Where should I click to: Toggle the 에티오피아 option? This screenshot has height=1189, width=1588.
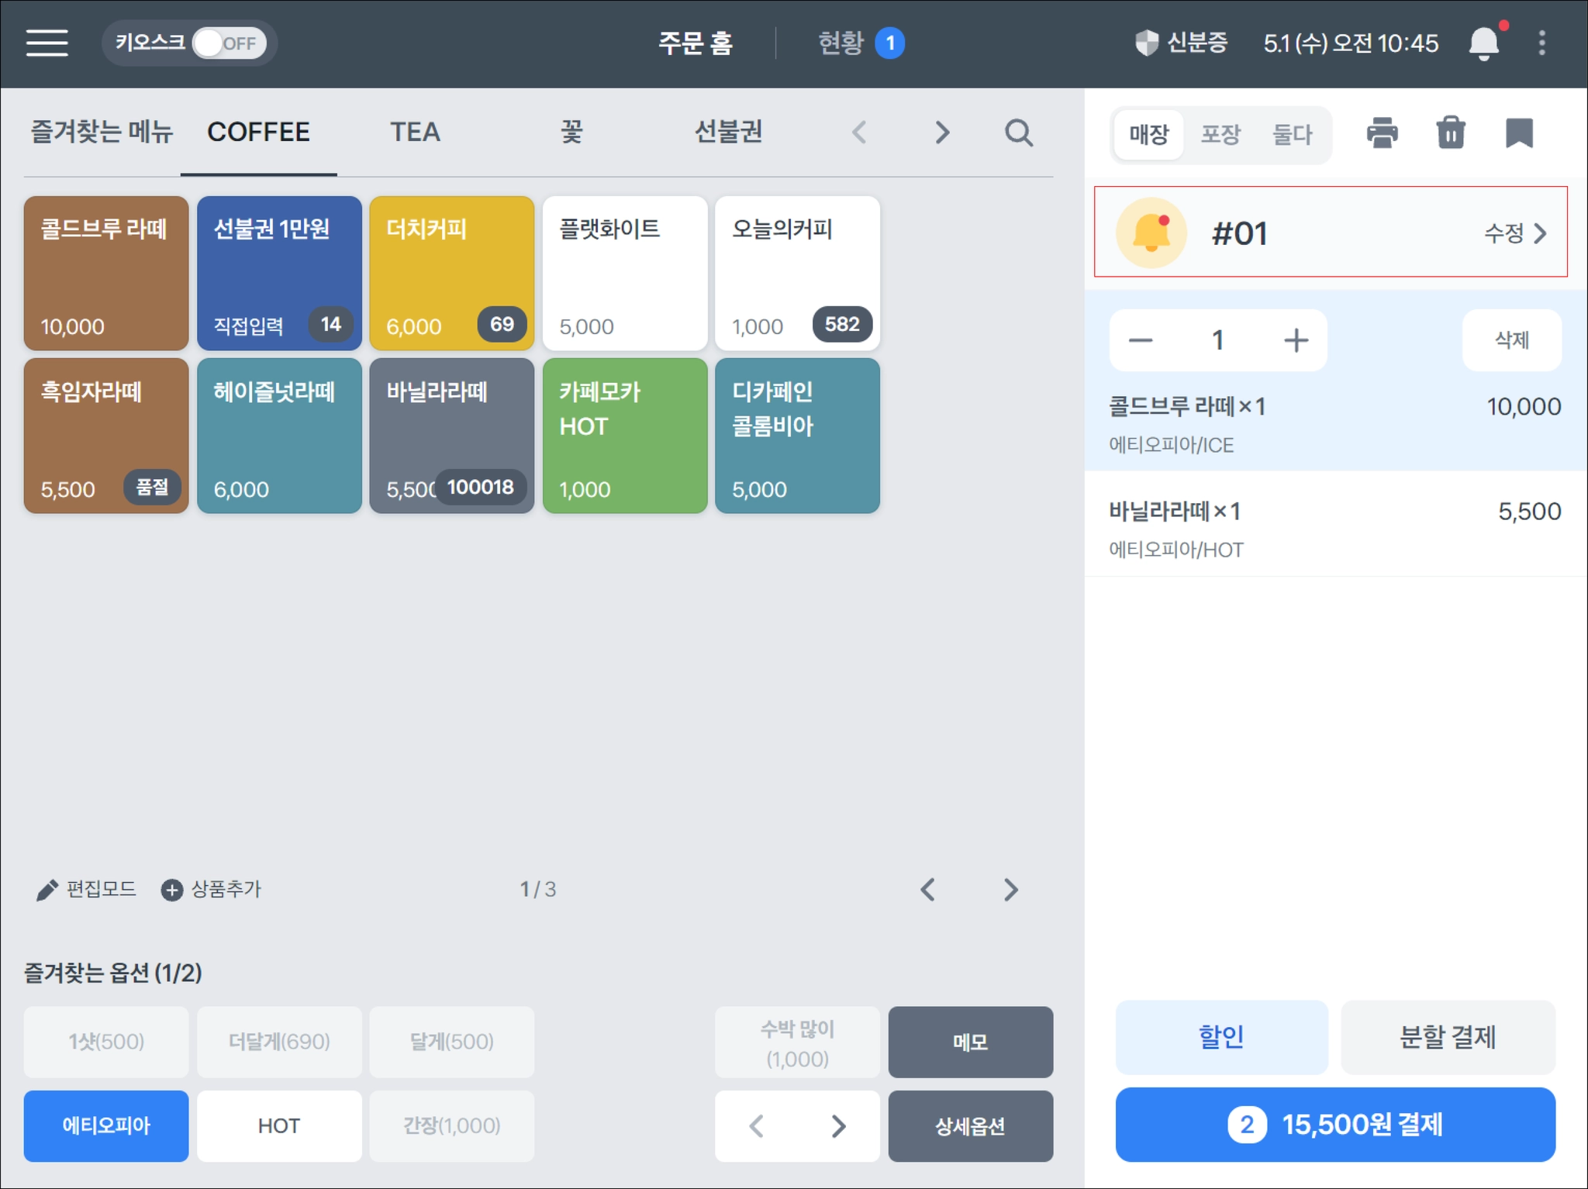coord(106,1125)
